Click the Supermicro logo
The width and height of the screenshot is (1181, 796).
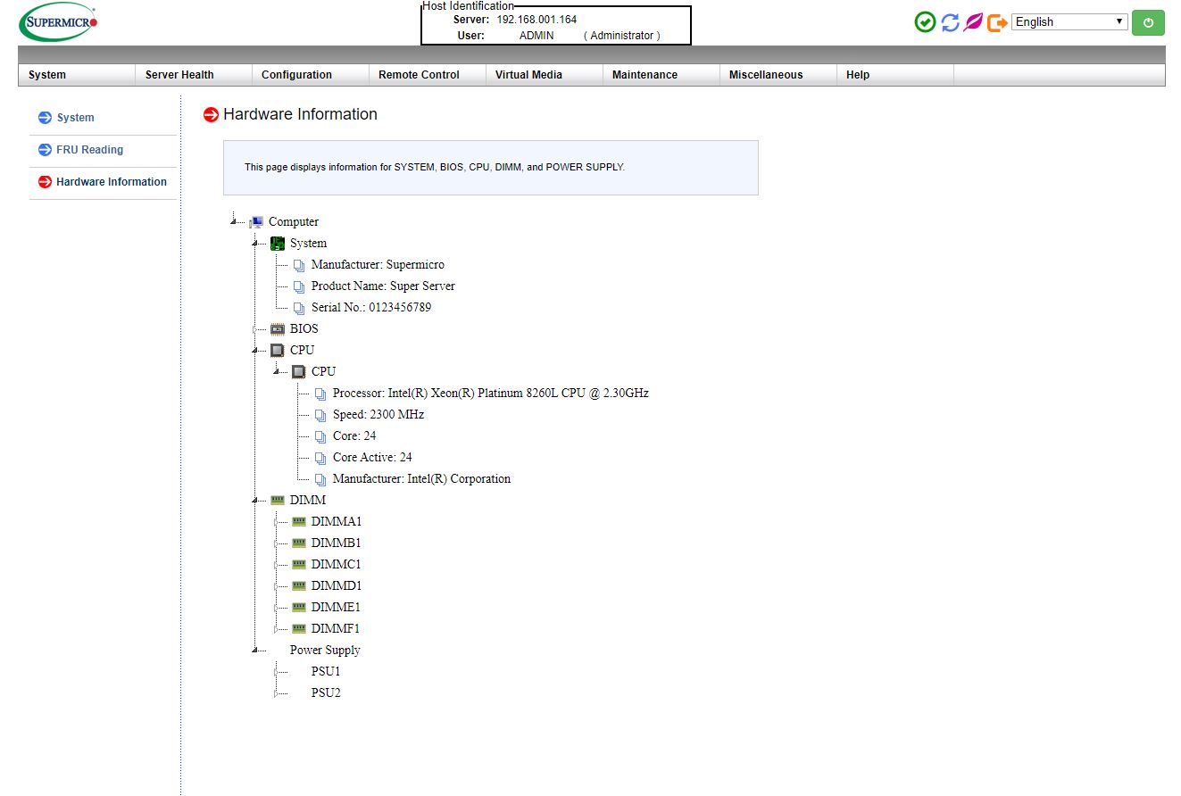[58, 22]
